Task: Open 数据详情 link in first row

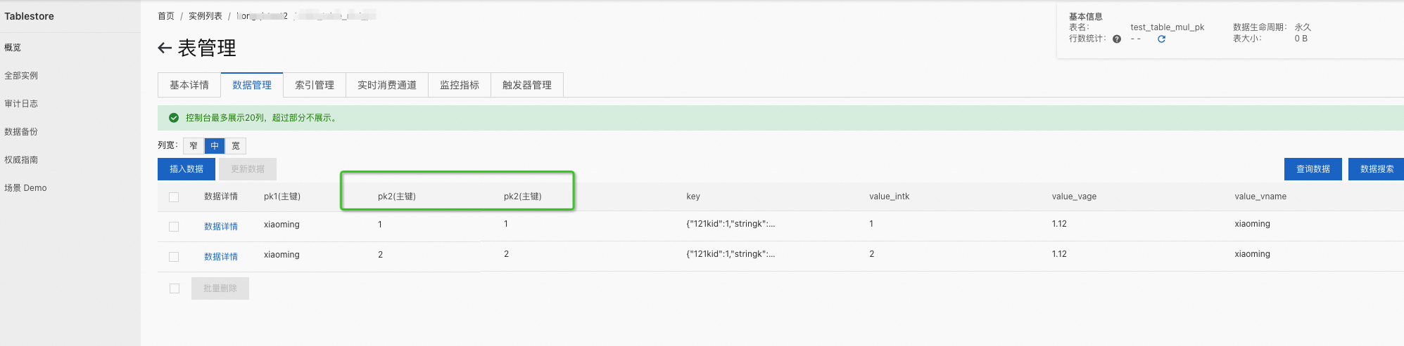Action: pos(221,227)
